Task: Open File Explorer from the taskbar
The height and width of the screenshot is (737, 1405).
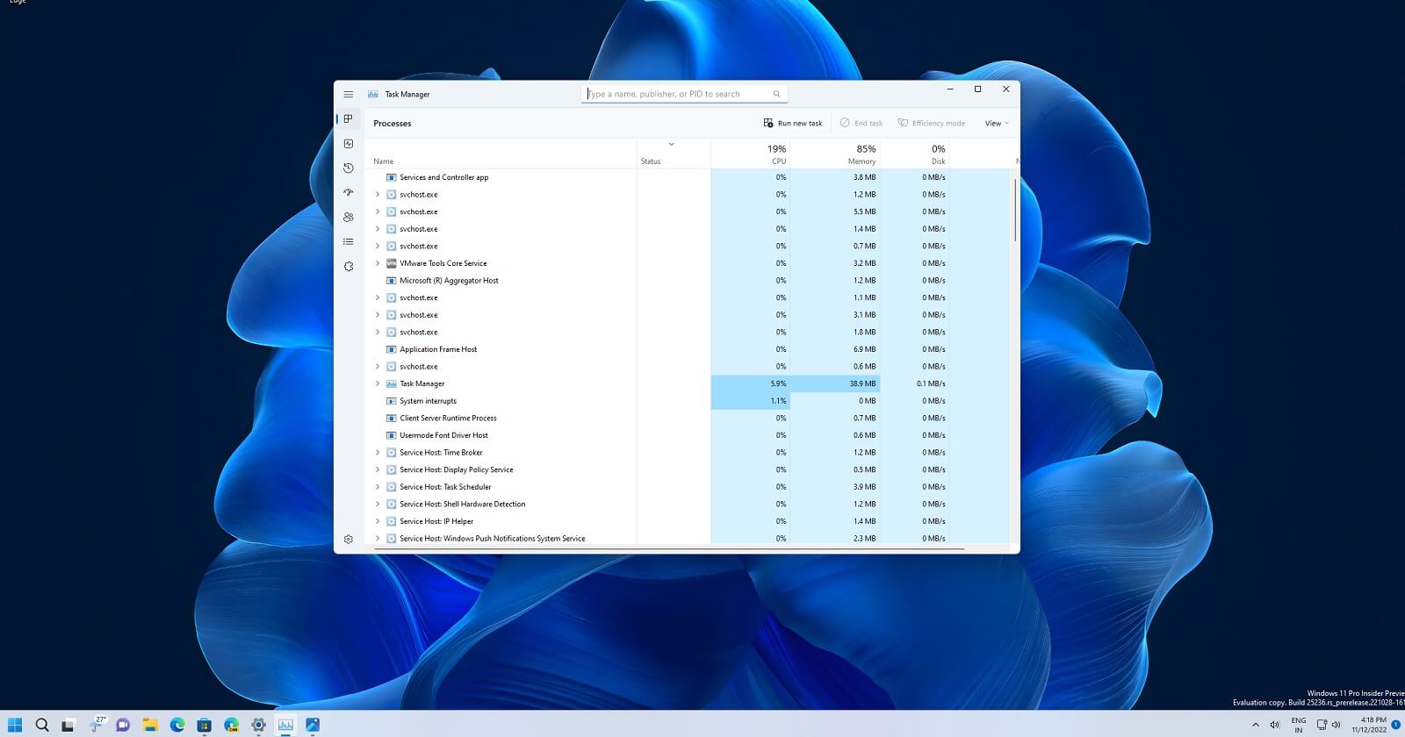Action: pos(150,725)
